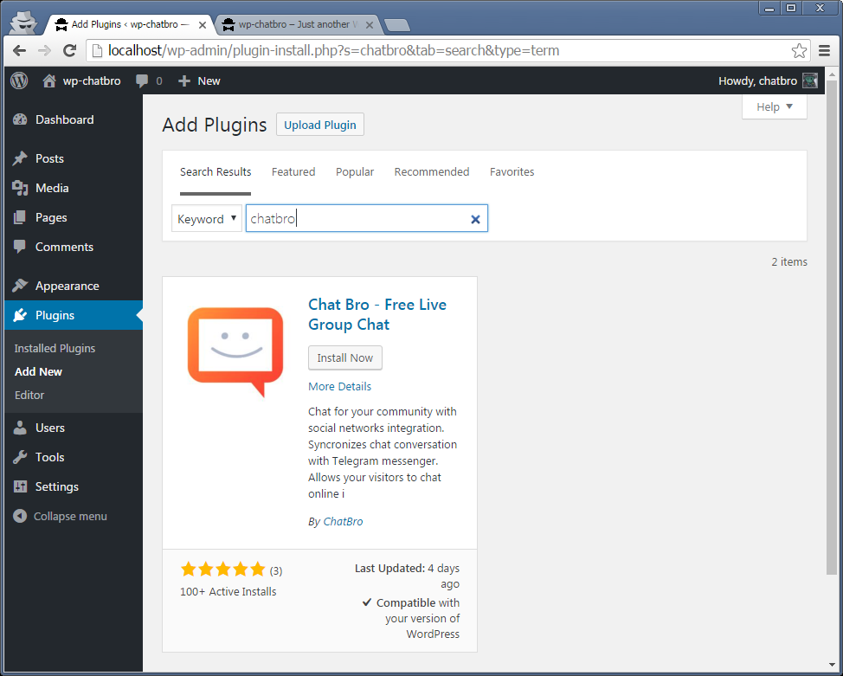Bookmark this page with the star icon

click(x=799, y=50)
